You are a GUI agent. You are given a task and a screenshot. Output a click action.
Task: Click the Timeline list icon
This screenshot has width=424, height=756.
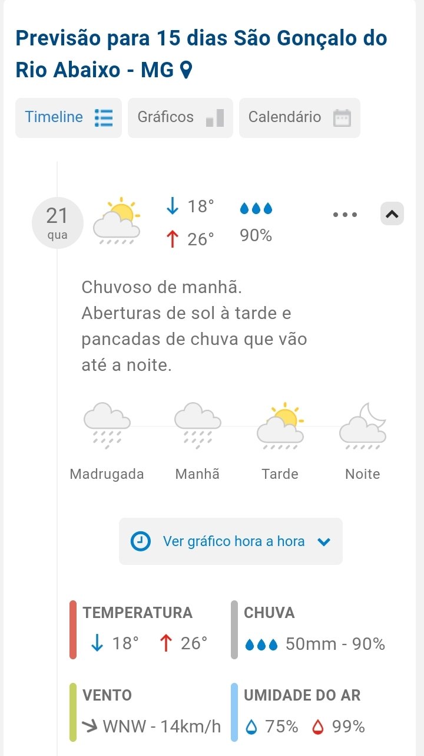(104, 117)
